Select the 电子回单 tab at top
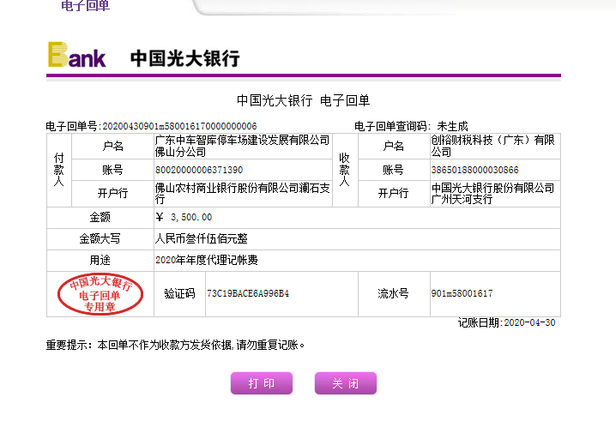This screenshot has width=616, height=427. pos(85,5)
